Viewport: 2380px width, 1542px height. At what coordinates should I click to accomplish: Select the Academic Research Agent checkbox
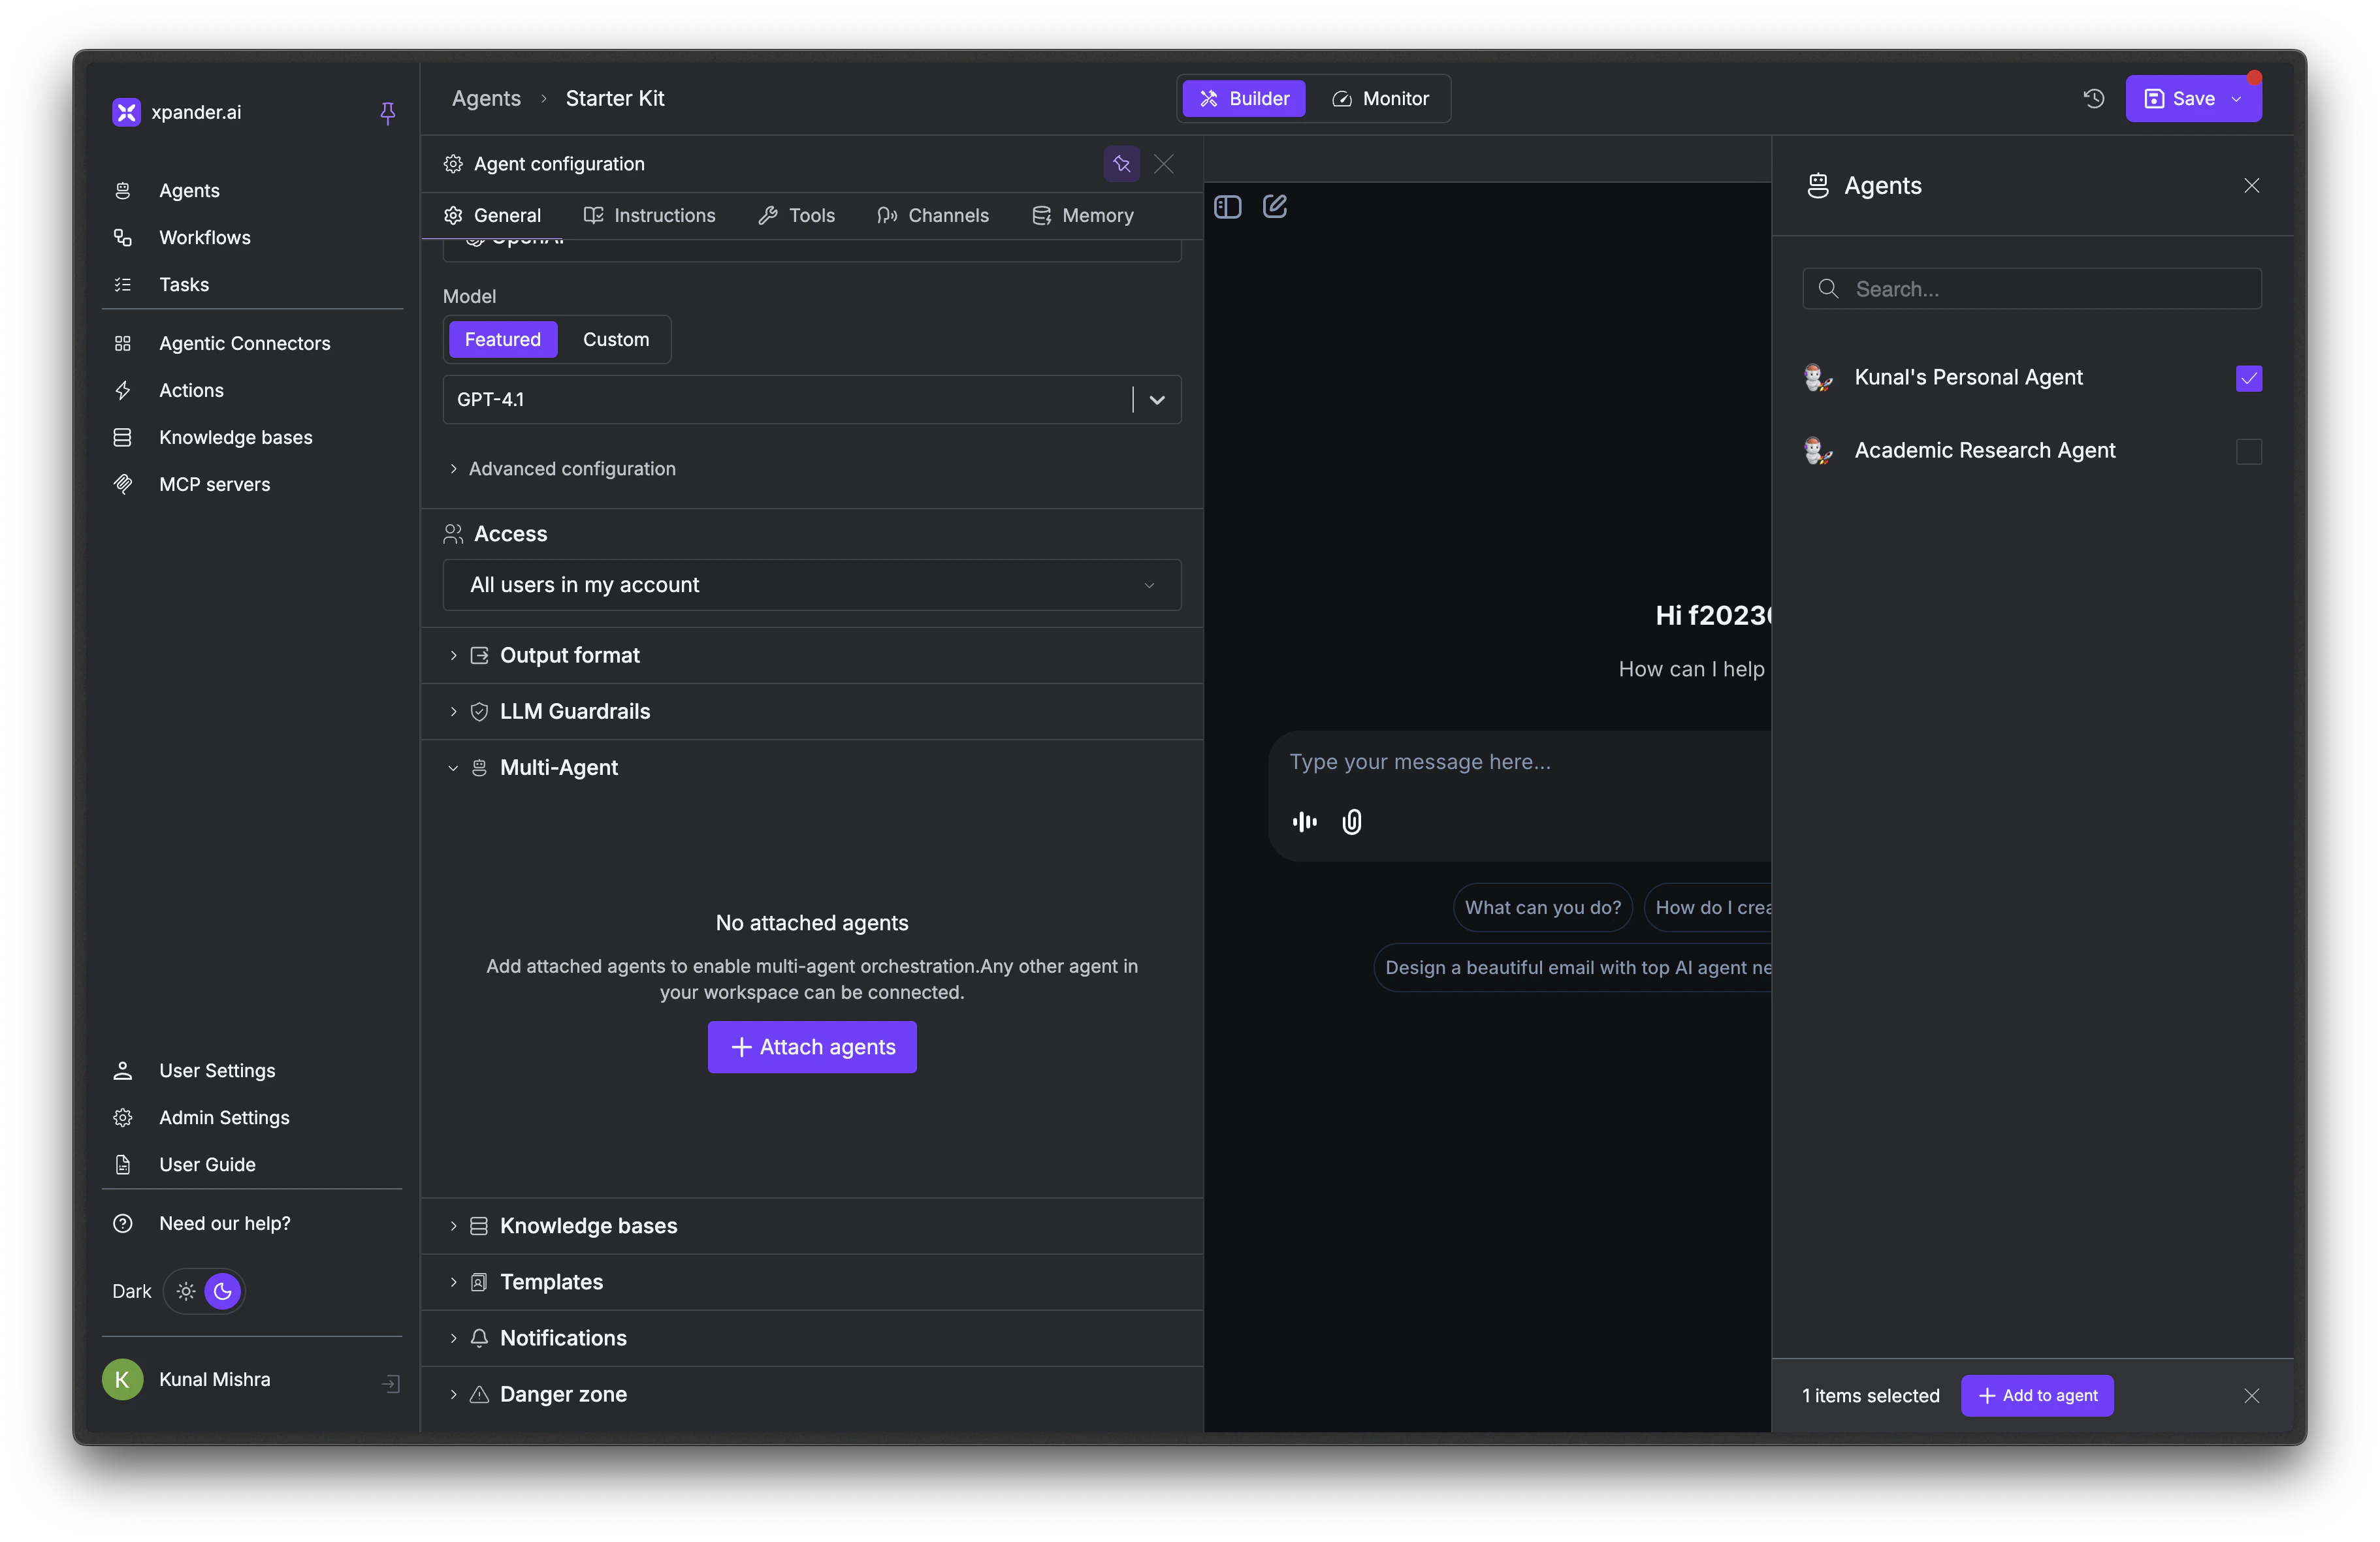pyautogui.click(x=2248, y=452)
